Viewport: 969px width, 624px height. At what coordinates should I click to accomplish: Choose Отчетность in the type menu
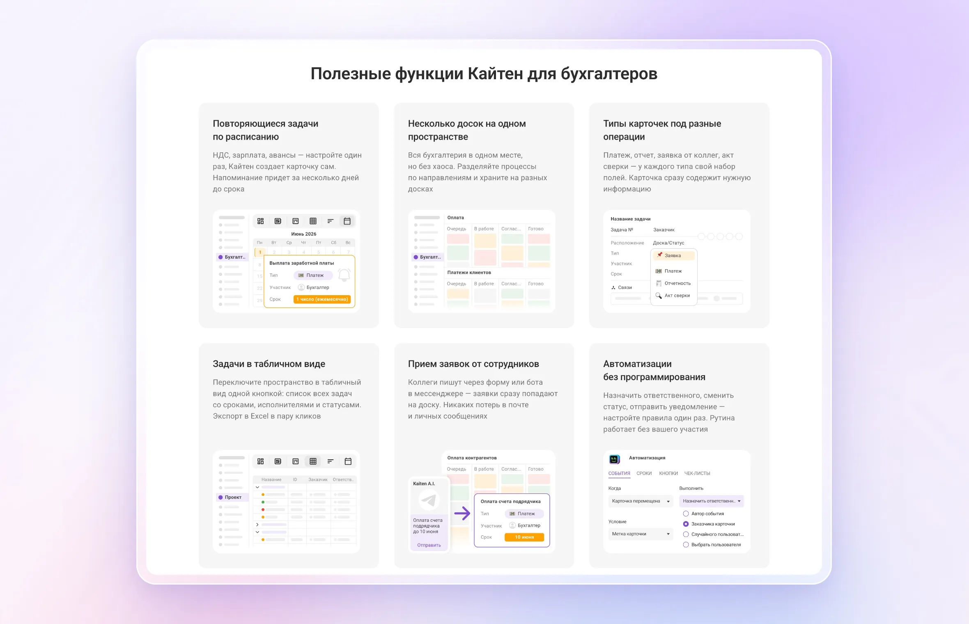pyautogui.click(x=673, y=283)
